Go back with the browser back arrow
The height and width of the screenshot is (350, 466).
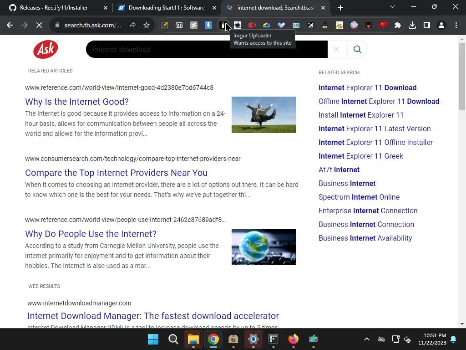pyautogui.click(x=10, y=26)
